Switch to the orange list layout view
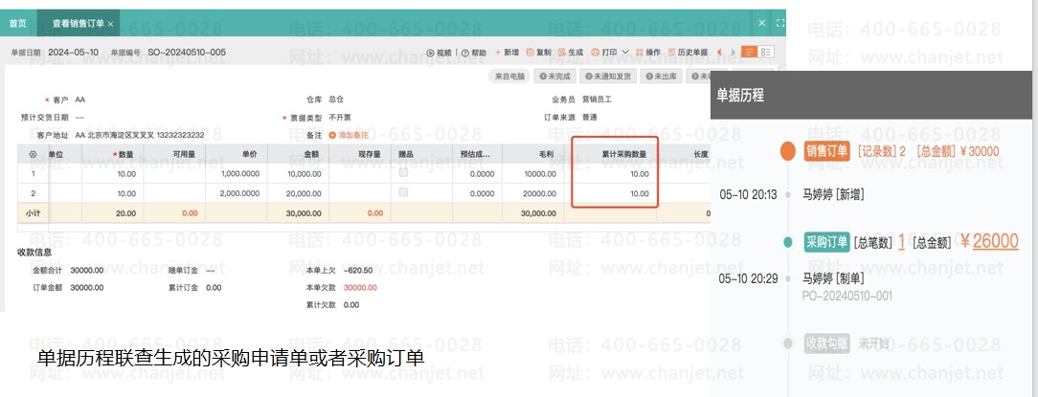Image resolution: width=1038 pixels, height=397 pixels. pyautogui.click(x=750, y=52)
